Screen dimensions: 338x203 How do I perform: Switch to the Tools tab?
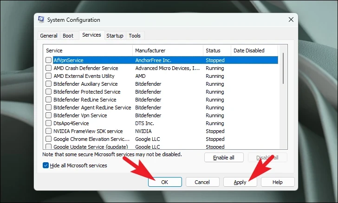click(x=135, y=36)
